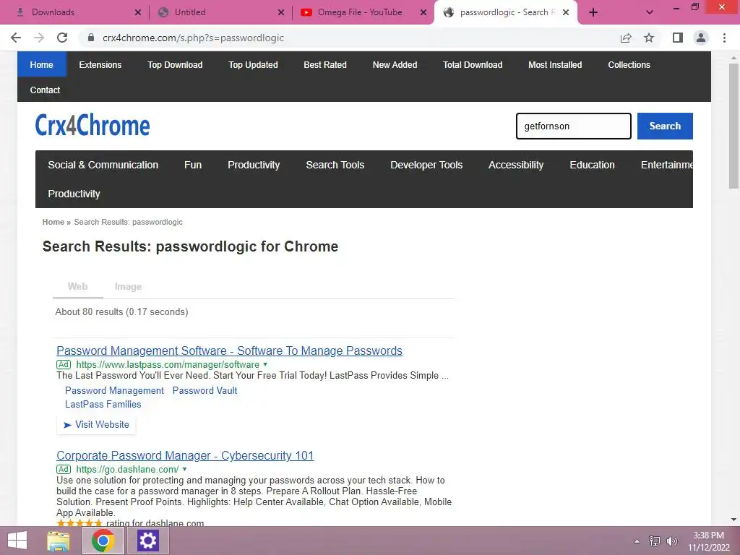Reload the crx4chrome page

pyautogui.click(x=62, y=38)
